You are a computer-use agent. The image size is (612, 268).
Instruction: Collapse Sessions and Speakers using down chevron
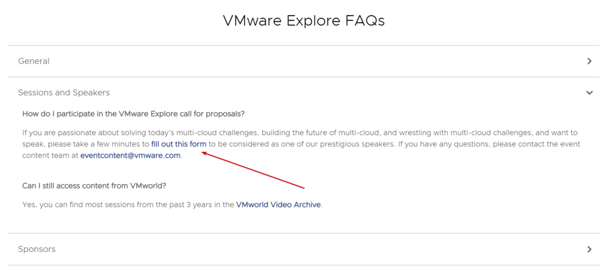click(x=589, y=93)
